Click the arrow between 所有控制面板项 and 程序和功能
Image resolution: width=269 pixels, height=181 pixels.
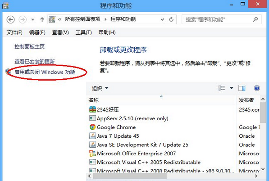105,19
